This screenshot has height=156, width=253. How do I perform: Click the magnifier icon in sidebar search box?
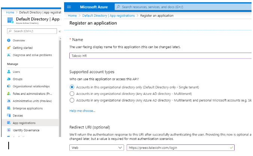[10, 31]
